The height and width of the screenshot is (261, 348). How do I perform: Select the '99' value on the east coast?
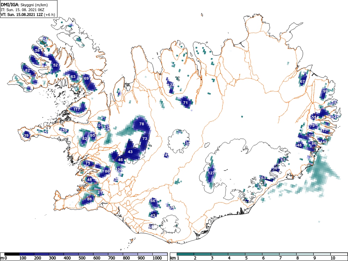pos(325,91)
